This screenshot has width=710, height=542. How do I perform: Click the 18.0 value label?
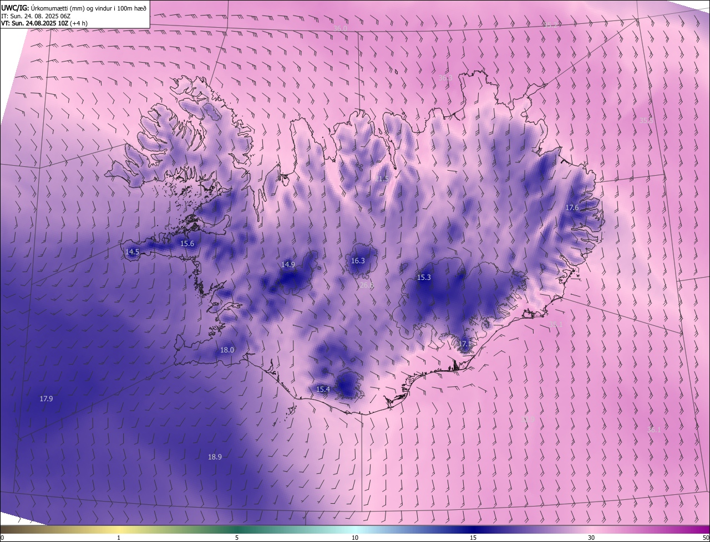click(227, 350)
